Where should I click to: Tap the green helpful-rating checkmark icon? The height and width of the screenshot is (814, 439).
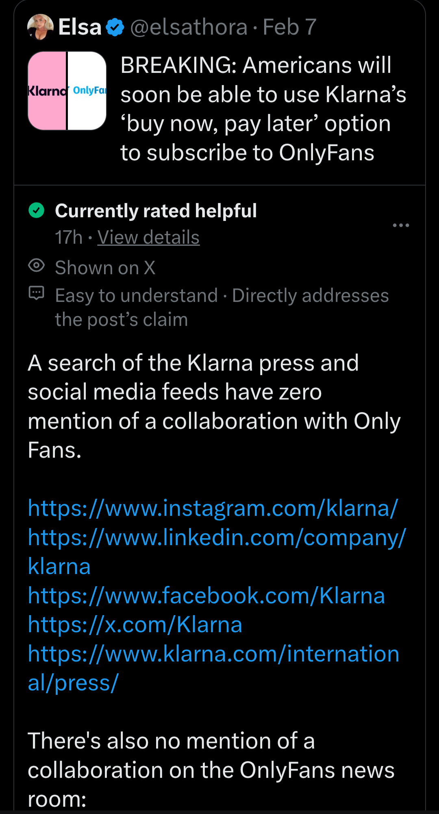pyautogui.click(x=37, y=211)
